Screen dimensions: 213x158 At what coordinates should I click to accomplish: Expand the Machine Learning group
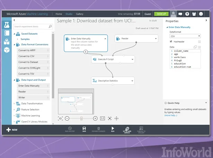(14, 115)
